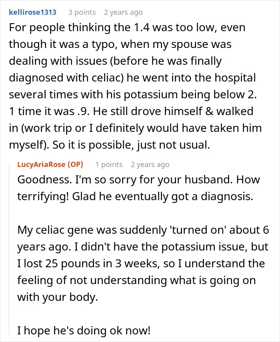
Task: Open the kellirose1313 user profile link
Action: click(32, 12)
